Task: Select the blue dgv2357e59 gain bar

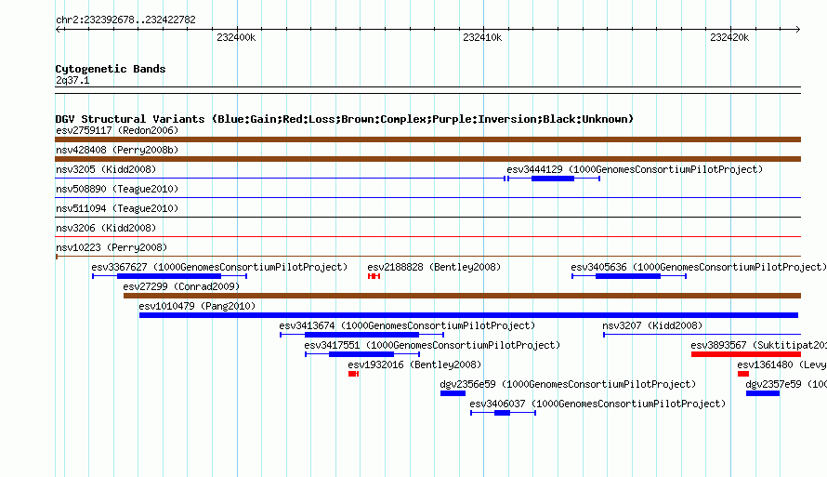Action: coord(763,393)
